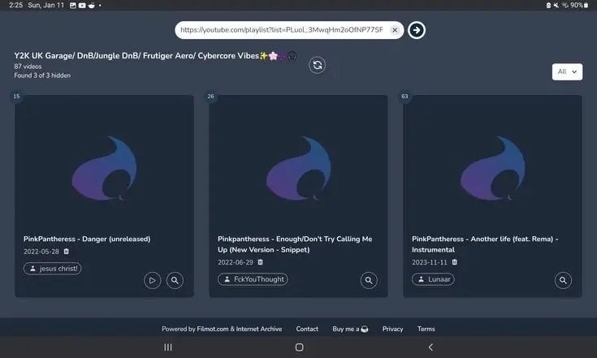Open the Privacy footer link
Image resolution: width=597 pixels, height=358 pixels.
click(392, 329)
